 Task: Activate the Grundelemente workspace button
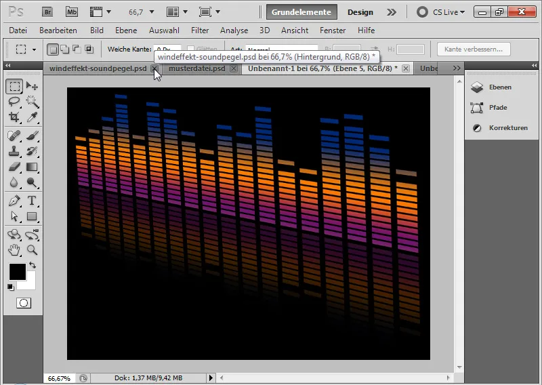pyautogui.click(x=301, y=12)
